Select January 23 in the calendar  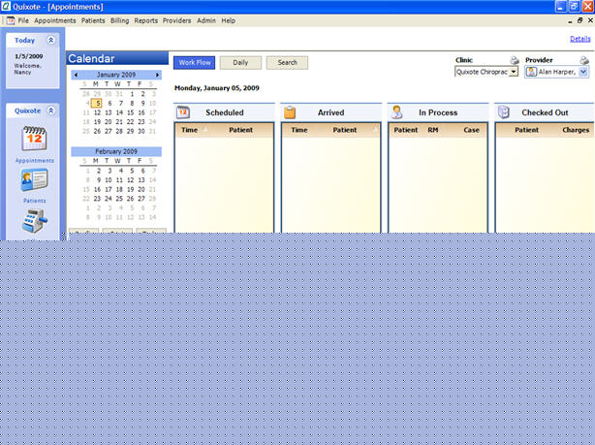[x=141, y=122]
